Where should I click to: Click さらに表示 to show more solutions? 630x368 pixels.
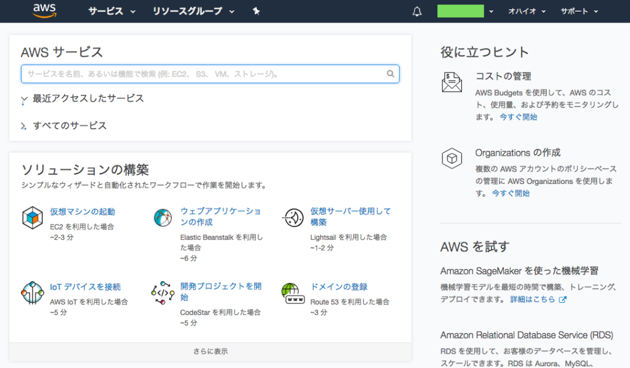210,351
